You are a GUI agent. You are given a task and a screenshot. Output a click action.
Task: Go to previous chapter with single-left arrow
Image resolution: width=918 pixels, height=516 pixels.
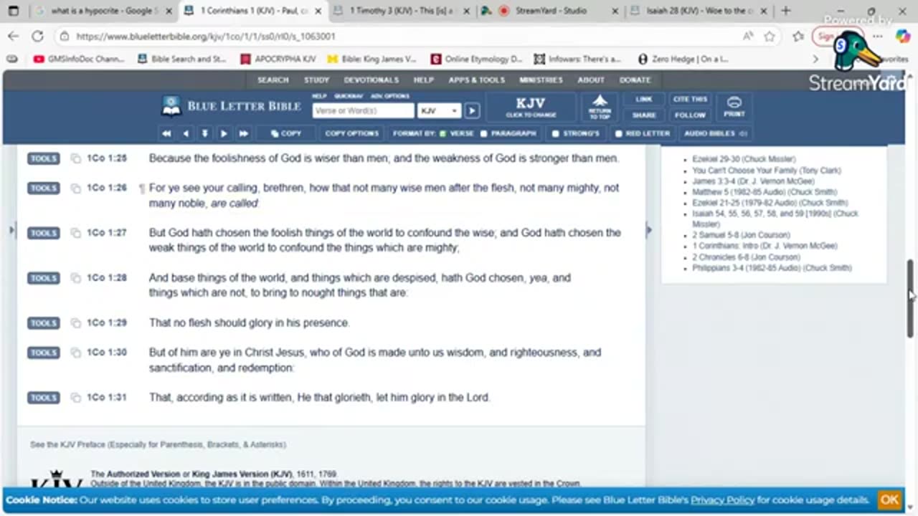[x=186, y=133]
